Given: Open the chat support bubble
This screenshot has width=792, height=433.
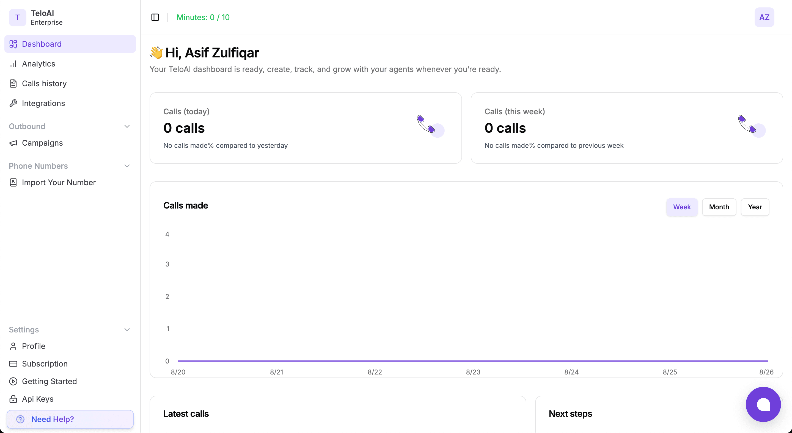Looking at the screenshot, I should (x=763, y=404).
